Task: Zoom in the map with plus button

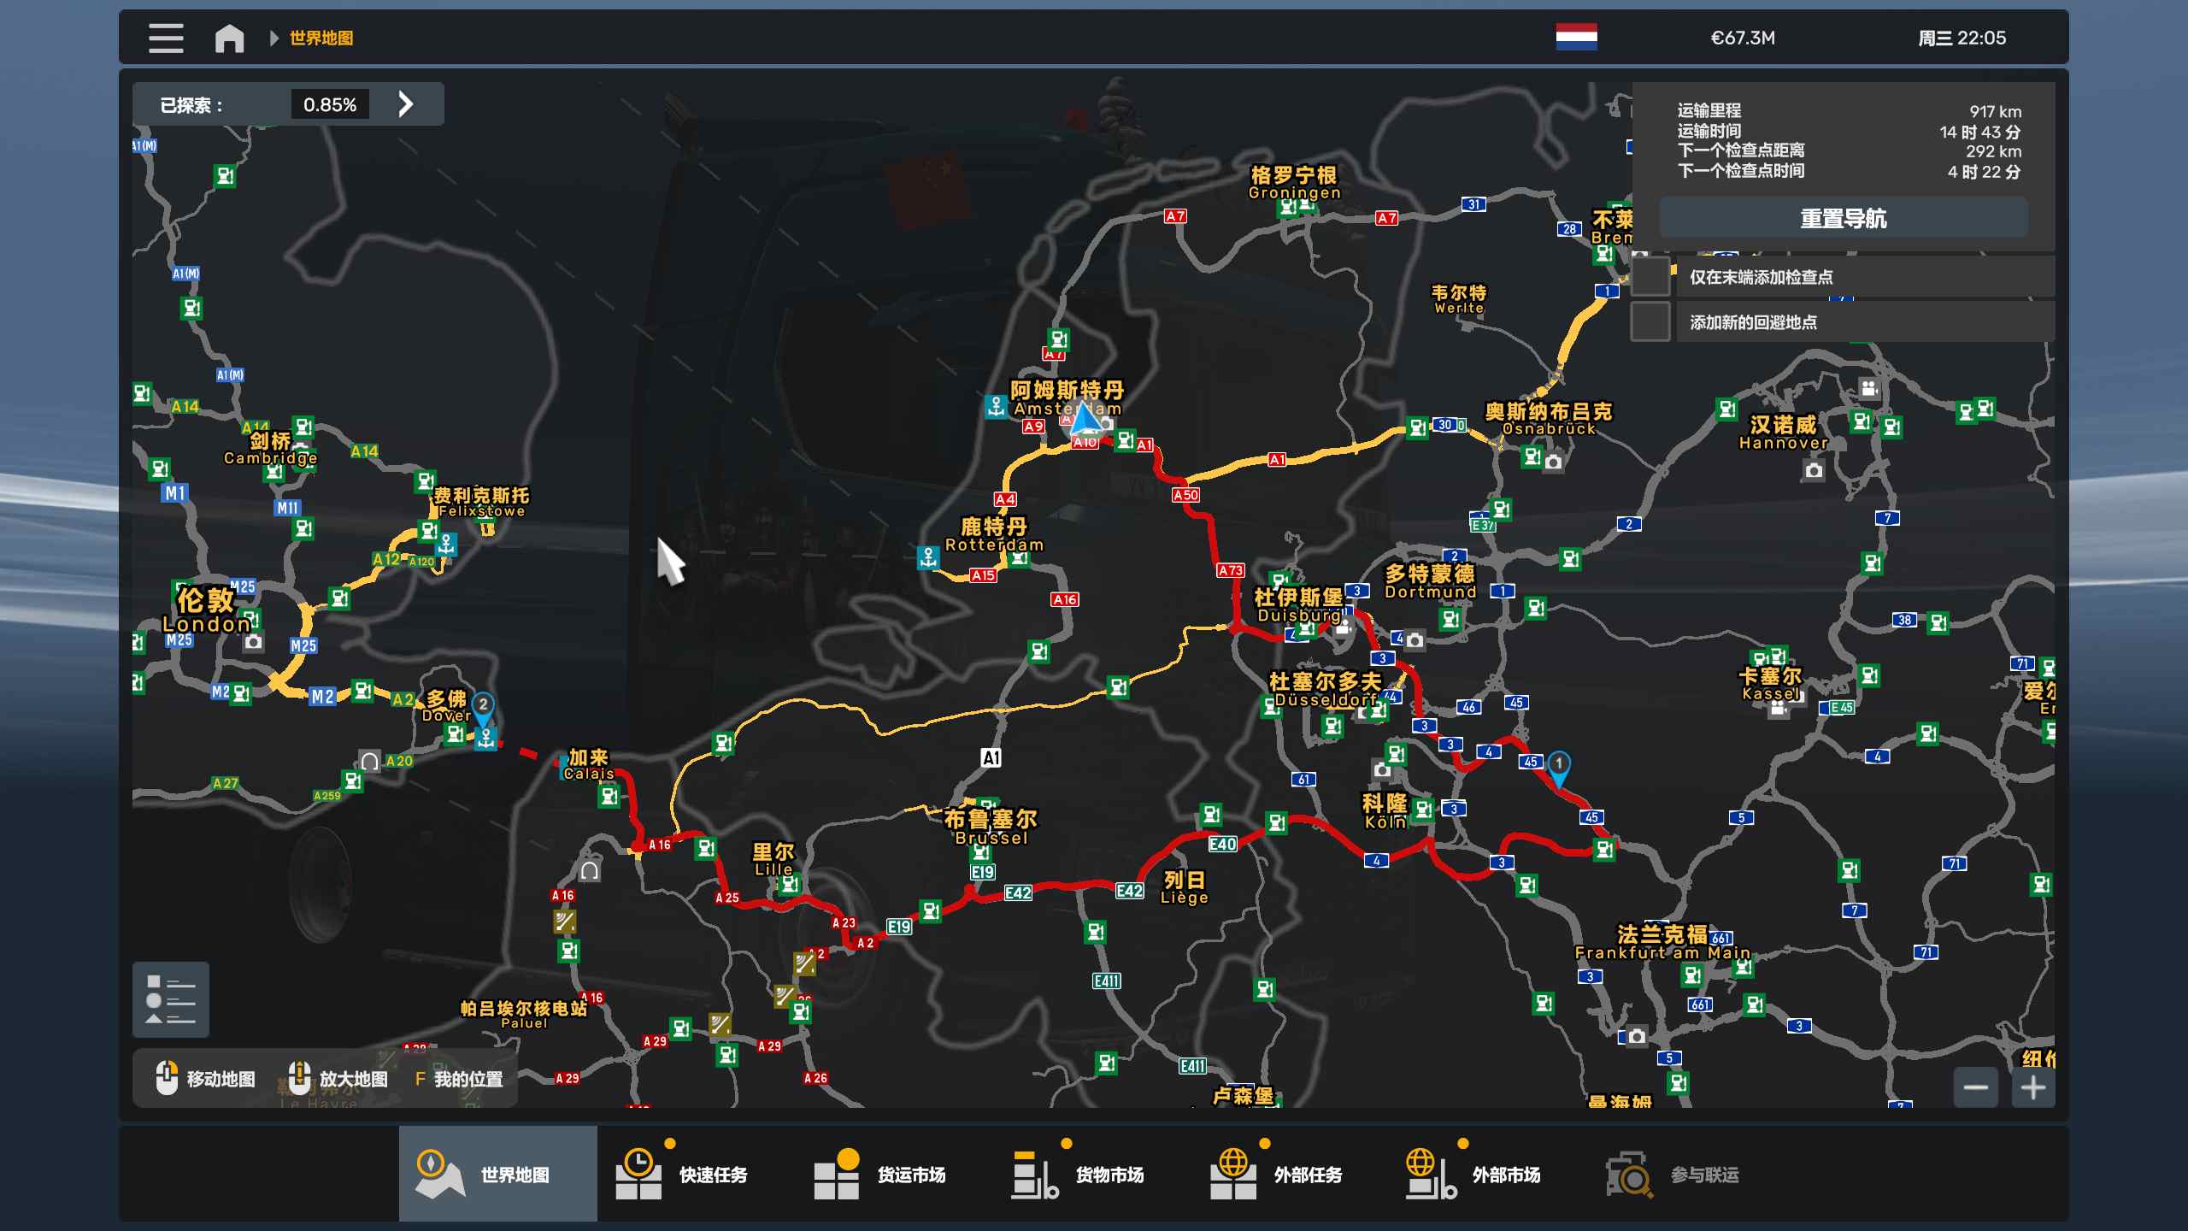Action: tap(2032, 1087)
